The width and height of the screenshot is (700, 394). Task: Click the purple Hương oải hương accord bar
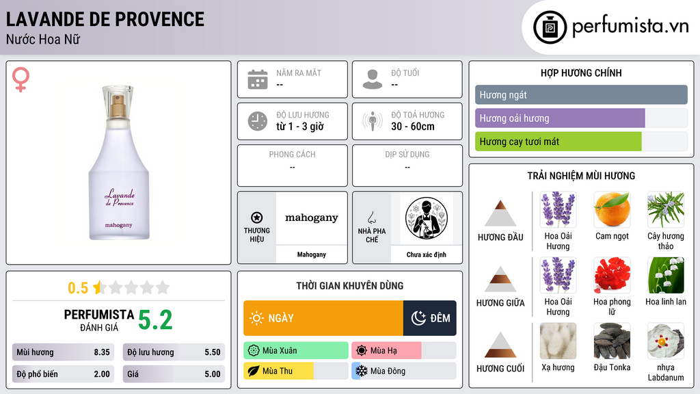point(560,118)
